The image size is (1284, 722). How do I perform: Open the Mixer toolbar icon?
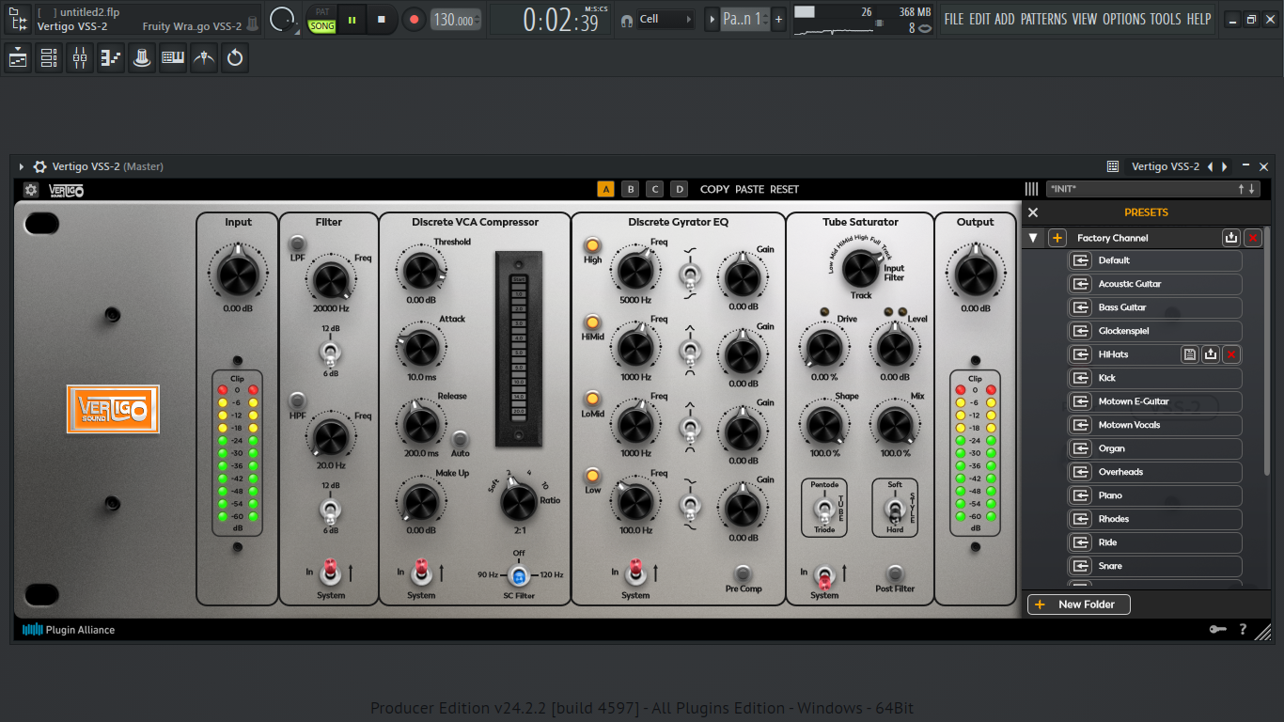click(x=80, y=58)
